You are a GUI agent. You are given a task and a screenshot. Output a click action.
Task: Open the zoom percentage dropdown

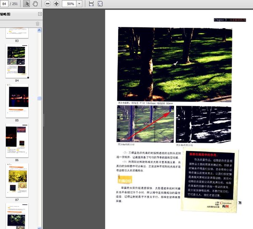pos(80,4)
